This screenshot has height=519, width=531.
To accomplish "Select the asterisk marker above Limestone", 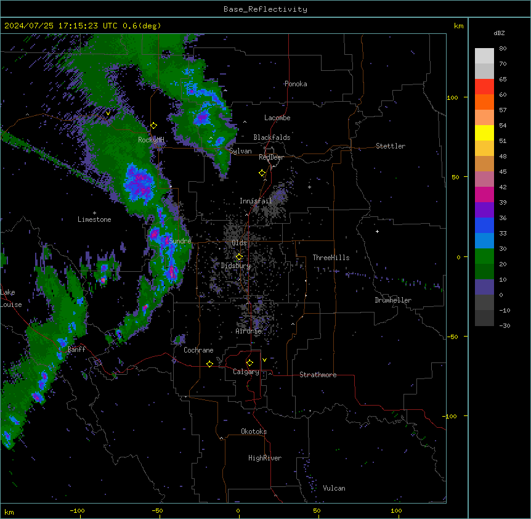I will pos(94,213).
